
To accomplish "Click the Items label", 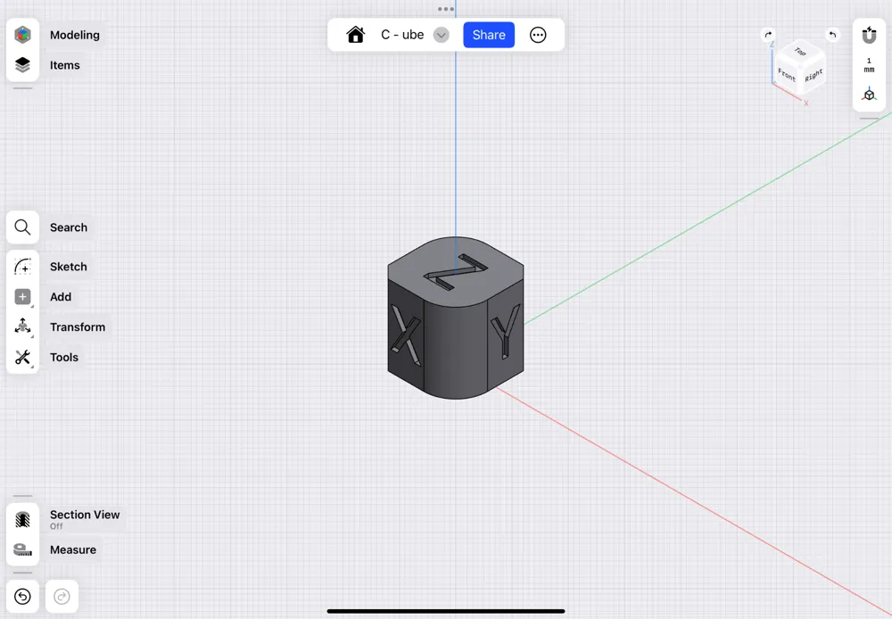I will point(65,65).
